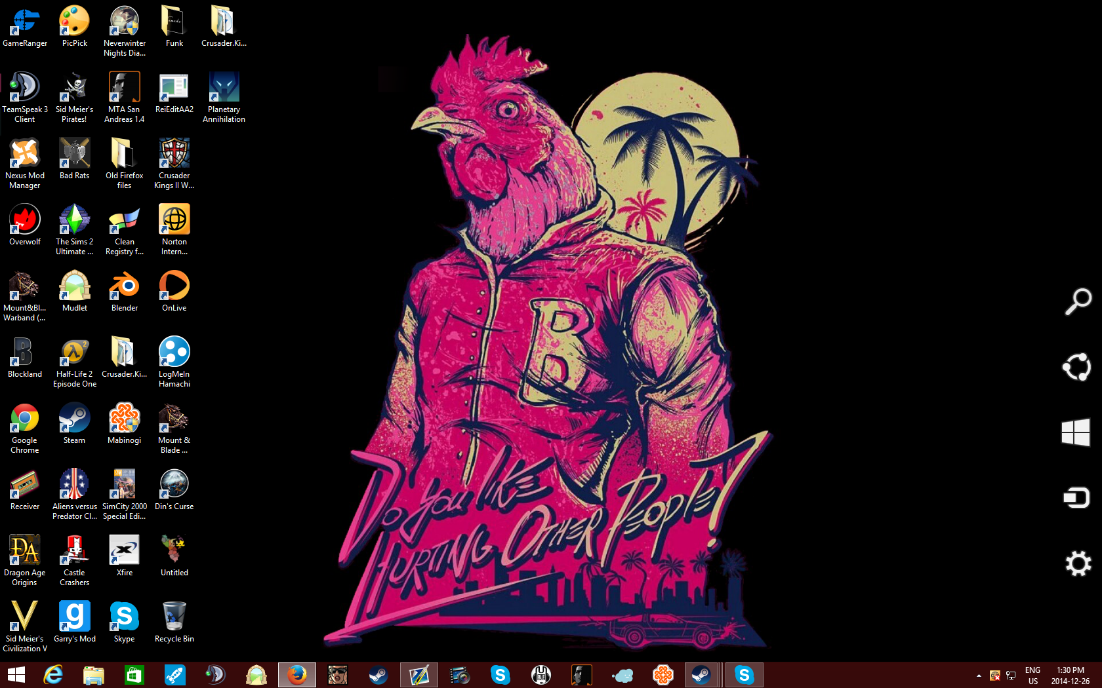Click the Start button on the taskbar

coord(16,675)
